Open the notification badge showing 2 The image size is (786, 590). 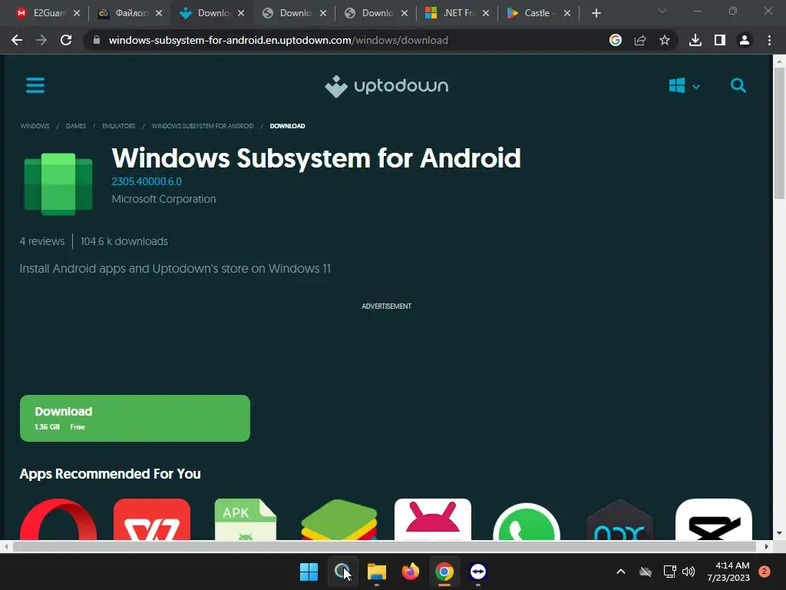pyautogui.click(x=765, y=572)
